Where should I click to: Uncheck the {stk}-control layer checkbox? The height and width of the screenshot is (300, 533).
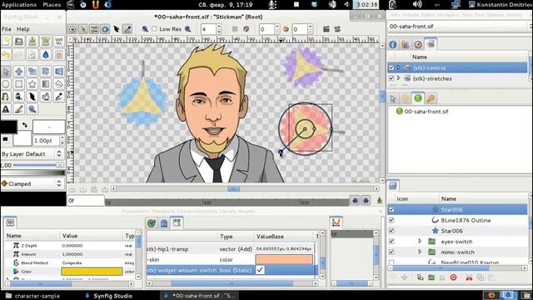click(x=391, y=67)
